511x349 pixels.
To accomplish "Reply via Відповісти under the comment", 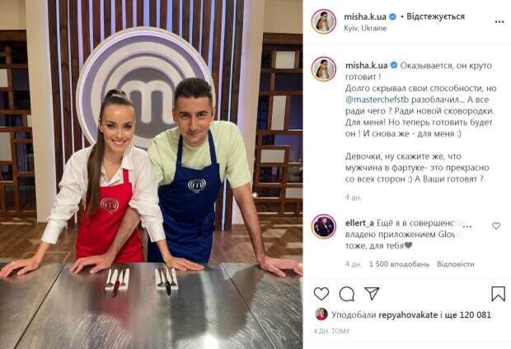I will tap(455, 264).
